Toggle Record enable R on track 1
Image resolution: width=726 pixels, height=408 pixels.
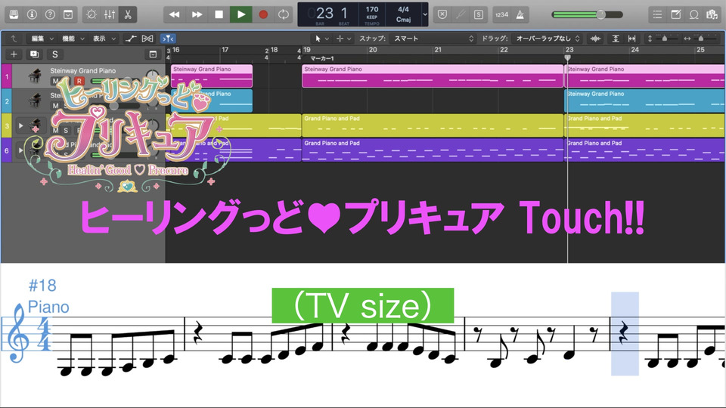[79, 81]
